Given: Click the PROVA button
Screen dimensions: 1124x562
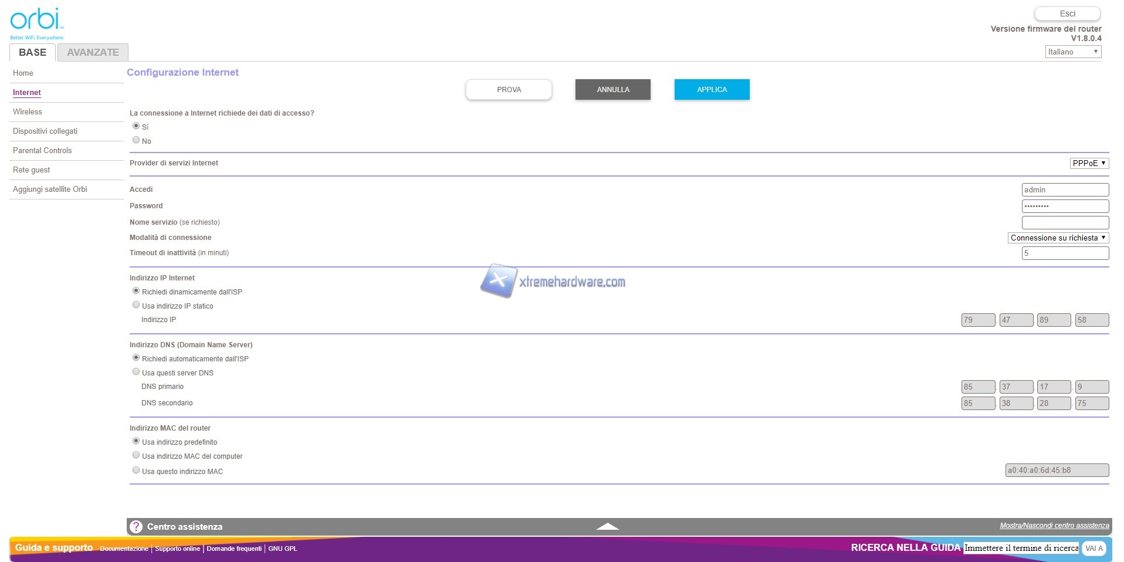Looking at the screenshot, I should tap(509, 90).
